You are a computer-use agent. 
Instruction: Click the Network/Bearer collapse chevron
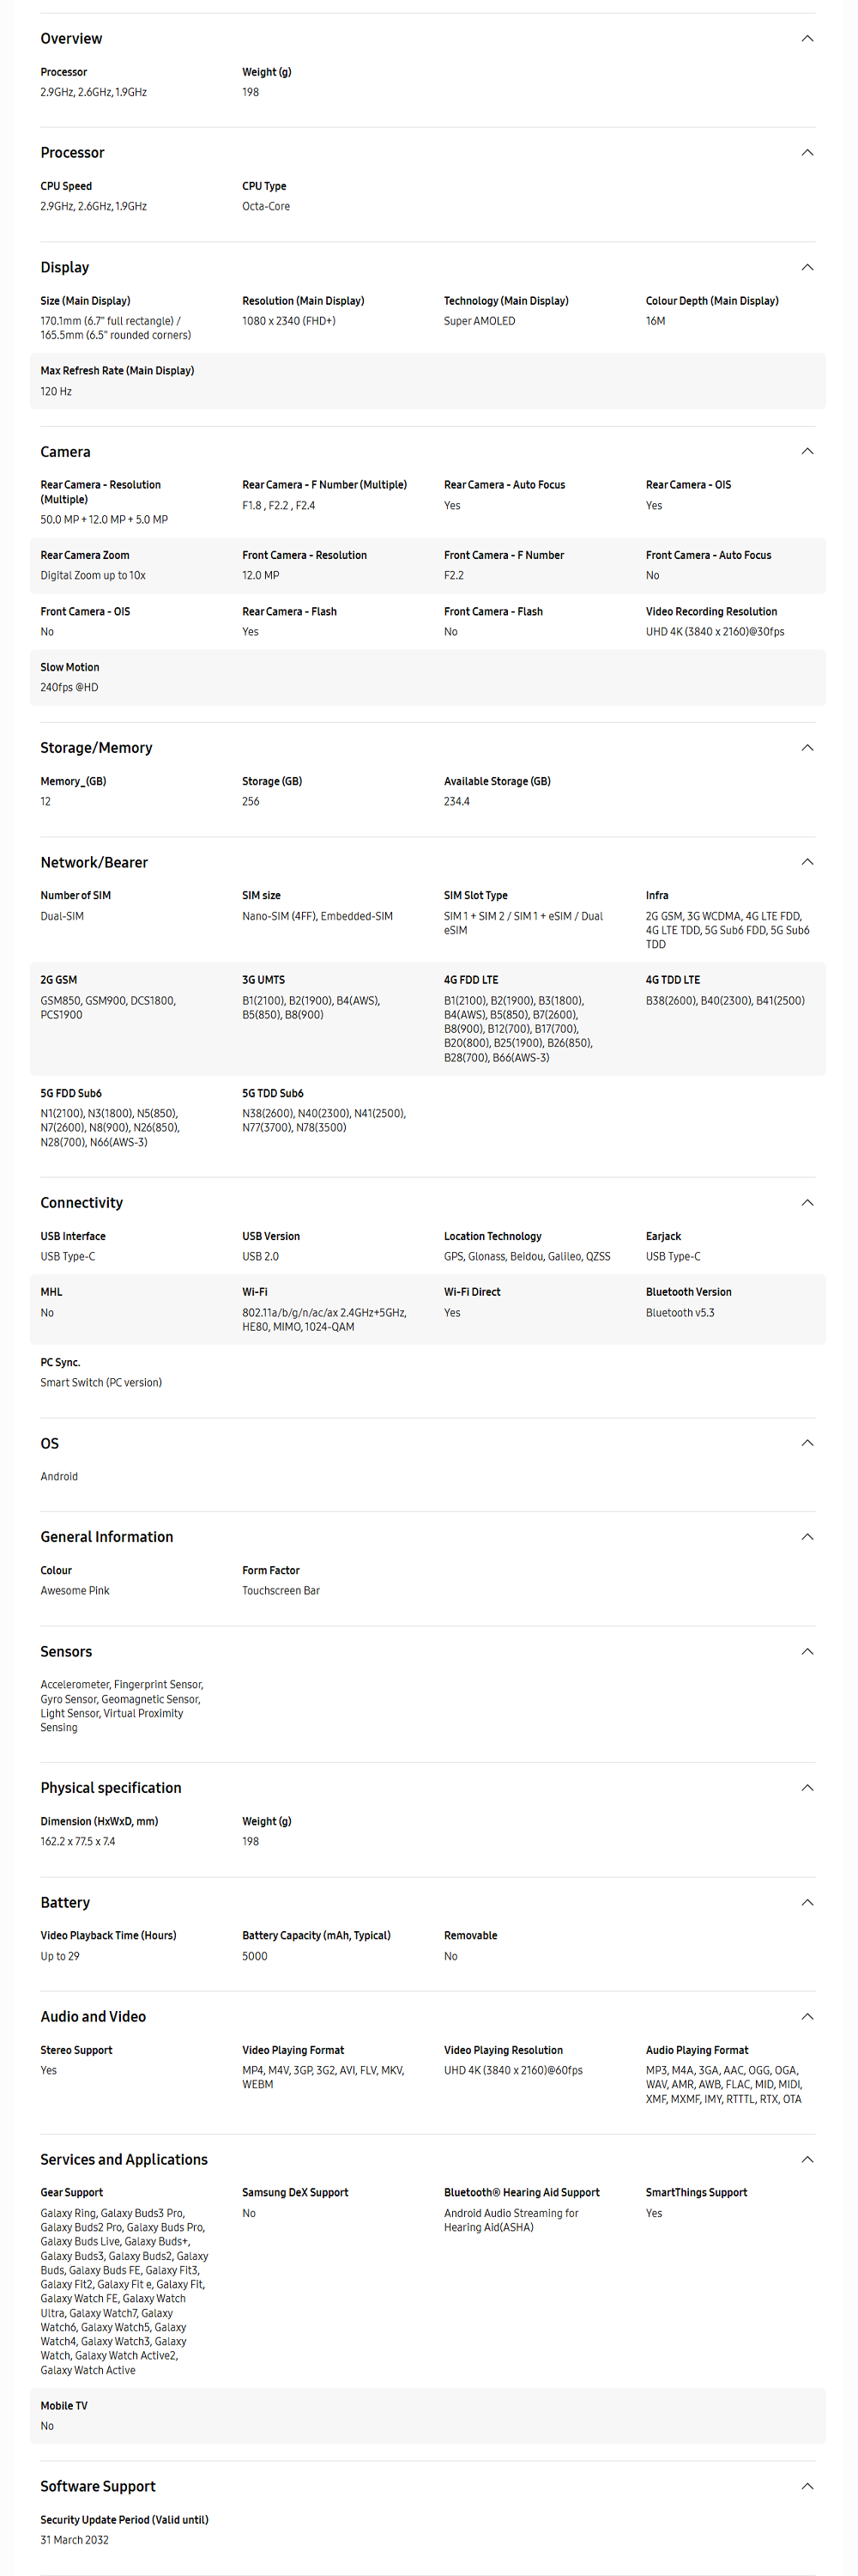click(807, 862)
